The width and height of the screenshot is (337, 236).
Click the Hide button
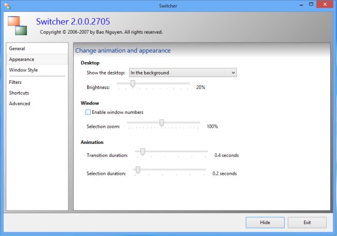click(265, 223)
